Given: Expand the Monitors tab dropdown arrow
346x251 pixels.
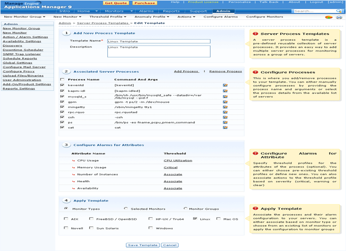Looking at the screenshot, I should pyautogui.click(x=132, y=11).
